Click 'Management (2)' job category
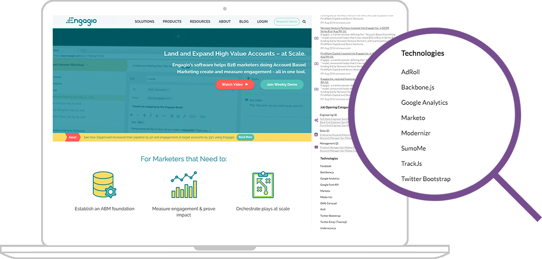Viewport: 542px width, 259px height. click(x=330, y=143)
